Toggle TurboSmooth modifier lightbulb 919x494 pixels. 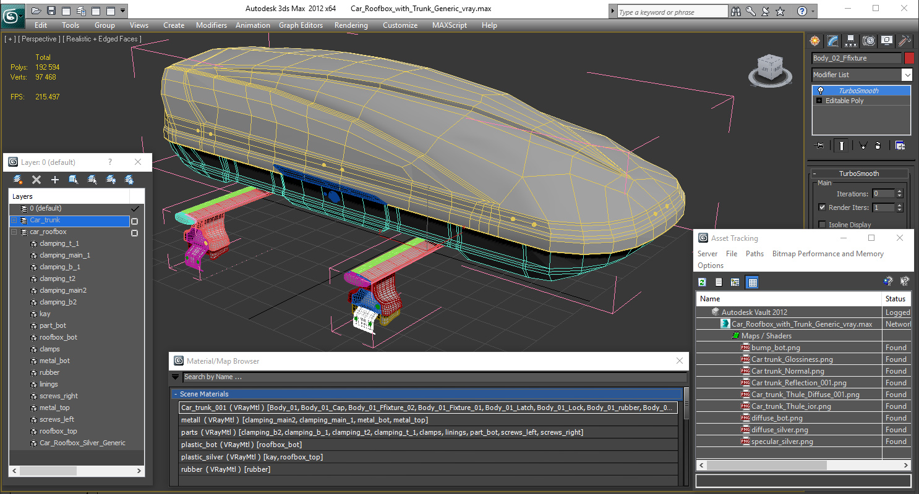point(820,91)
